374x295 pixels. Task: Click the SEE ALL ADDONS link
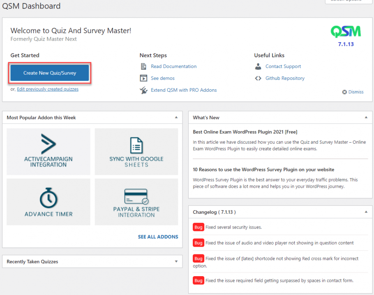[x=158, y=236]
